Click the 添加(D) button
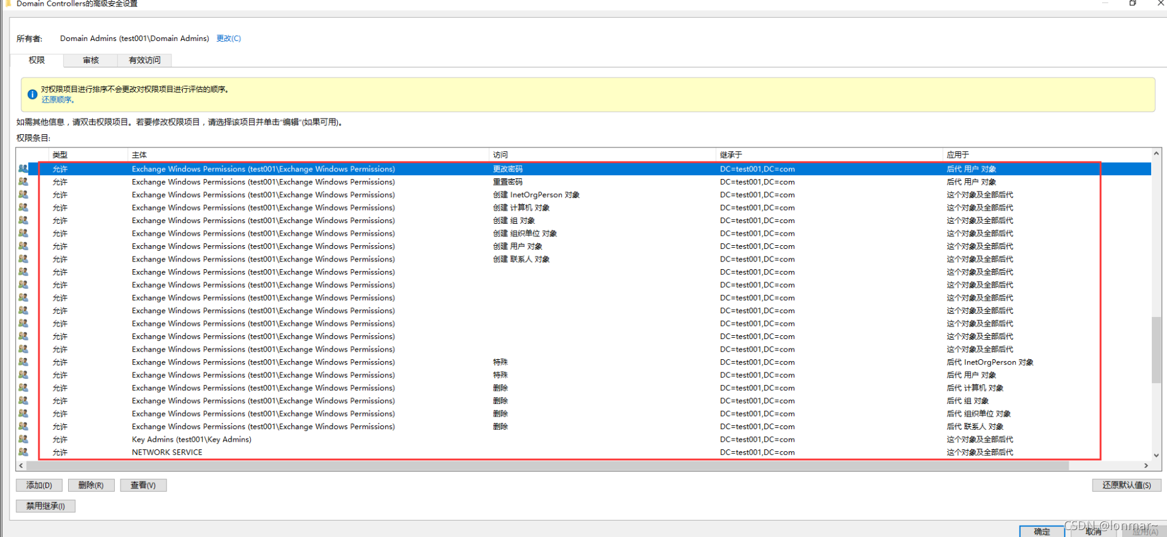This screenshot has height=537, width=1167. pyautogui.click(x=39, y=485)
